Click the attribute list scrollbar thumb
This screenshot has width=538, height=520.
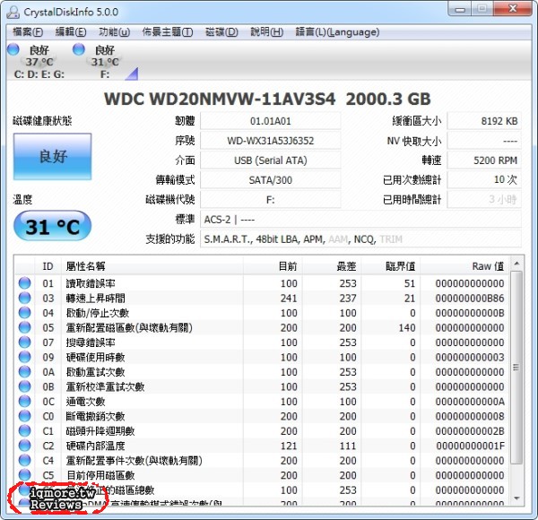[516, 367]
